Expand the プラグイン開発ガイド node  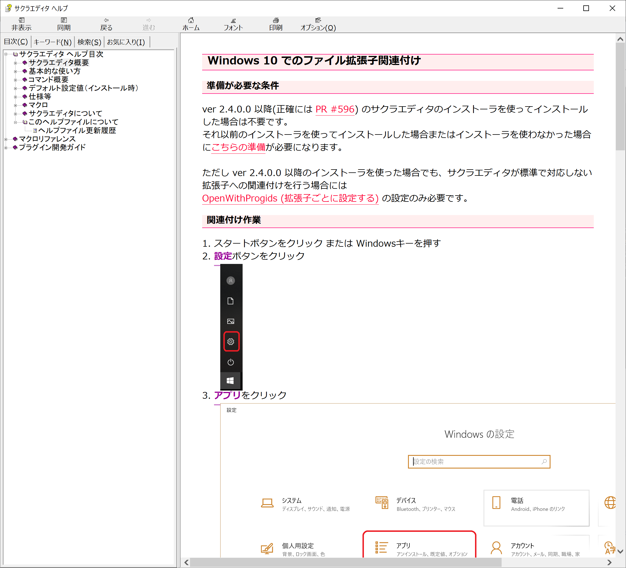(6, 147)
